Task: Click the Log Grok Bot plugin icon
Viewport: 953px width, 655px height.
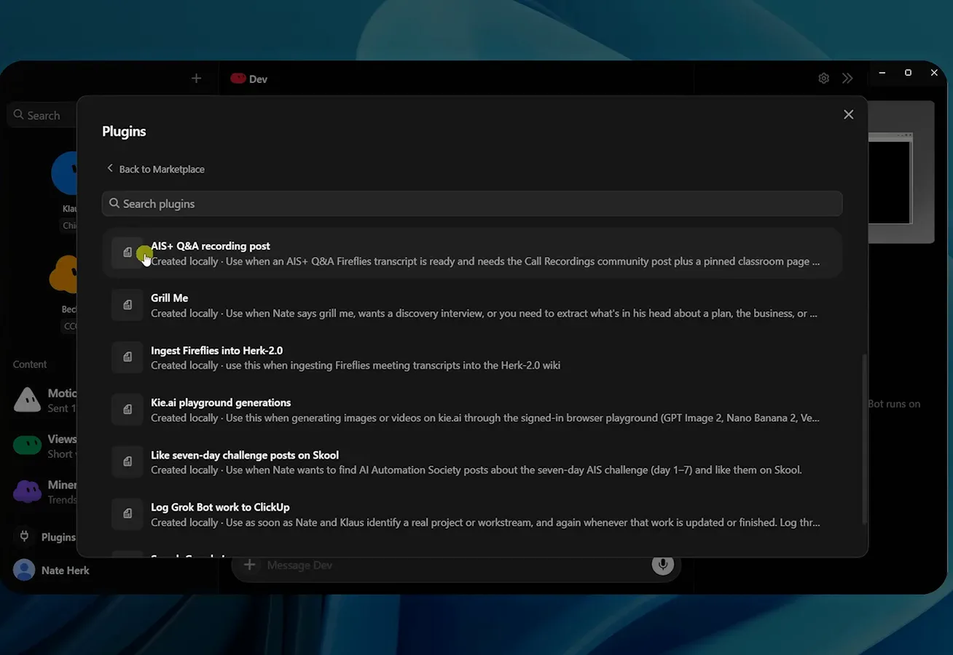Action: (x=128, y=514)
